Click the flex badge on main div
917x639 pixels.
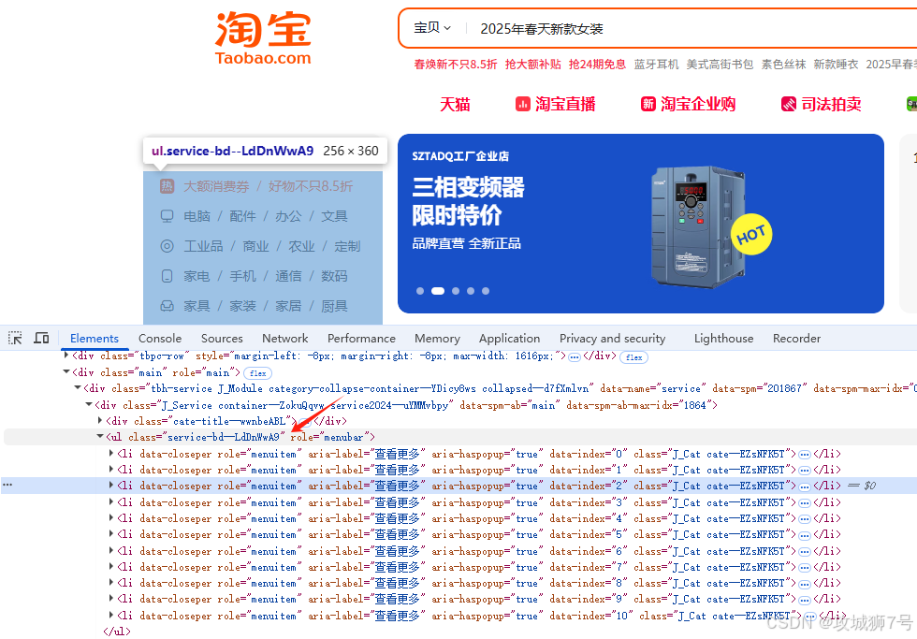[258, 373]
